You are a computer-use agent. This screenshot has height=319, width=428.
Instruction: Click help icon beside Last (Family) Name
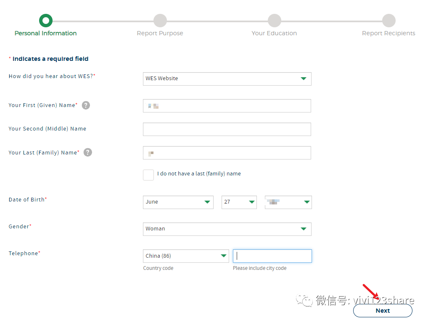pos(87,152)
